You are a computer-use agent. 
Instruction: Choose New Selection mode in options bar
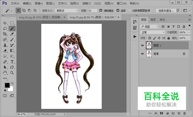(18, 11)
